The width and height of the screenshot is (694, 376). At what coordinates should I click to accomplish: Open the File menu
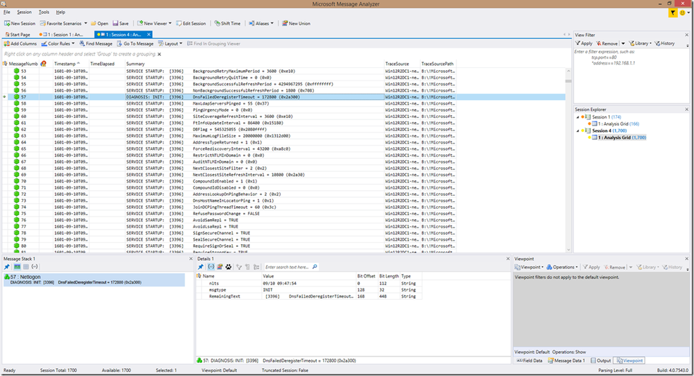[7, 12]
